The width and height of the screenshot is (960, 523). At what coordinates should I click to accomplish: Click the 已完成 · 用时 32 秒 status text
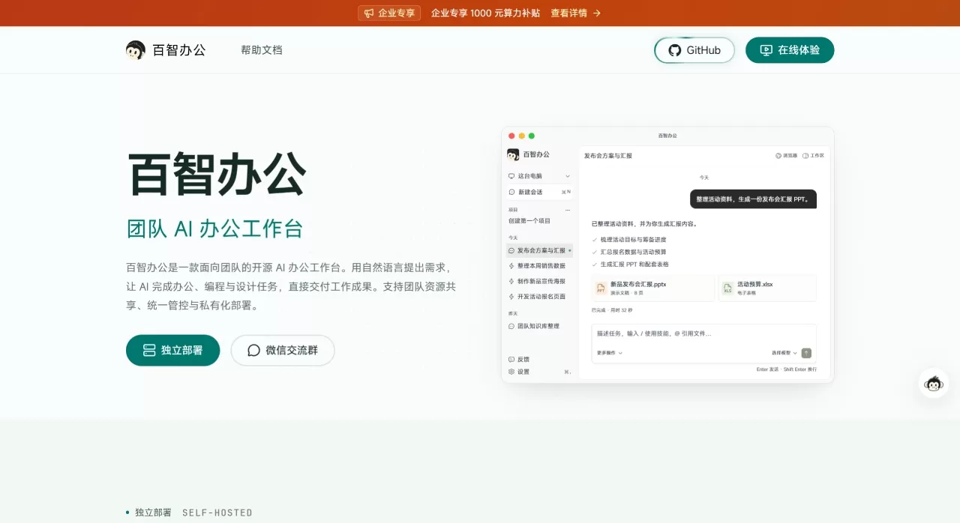pyautogui.click(x=612, y=310)
